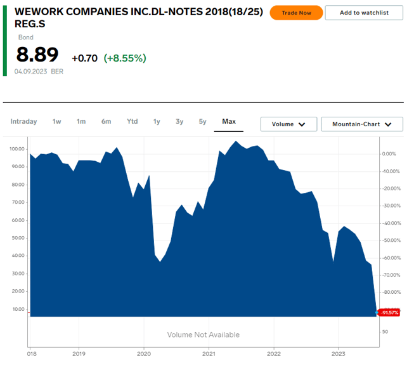The image size is (414, 368).
Task: Click the +0.70 price change
Action: (x=84, y=58)
